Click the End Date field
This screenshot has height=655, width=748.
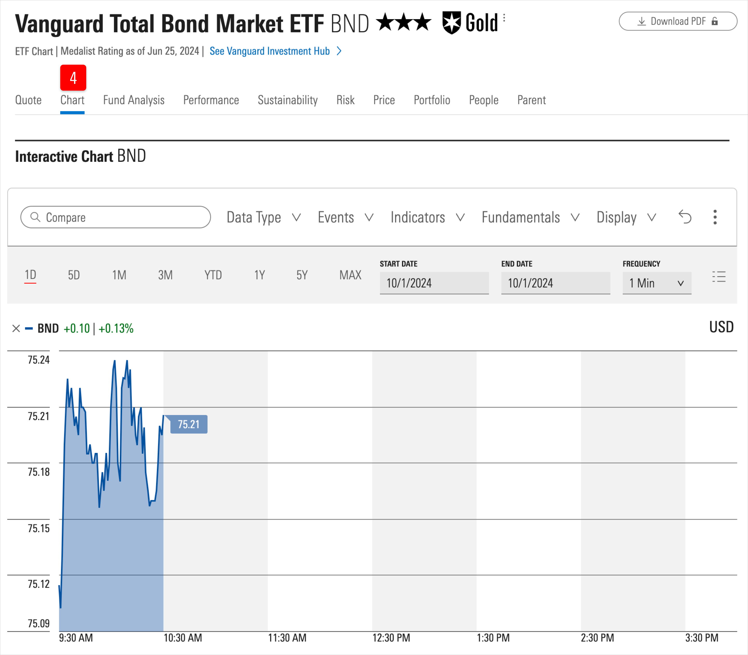click(x=556, y=283)
